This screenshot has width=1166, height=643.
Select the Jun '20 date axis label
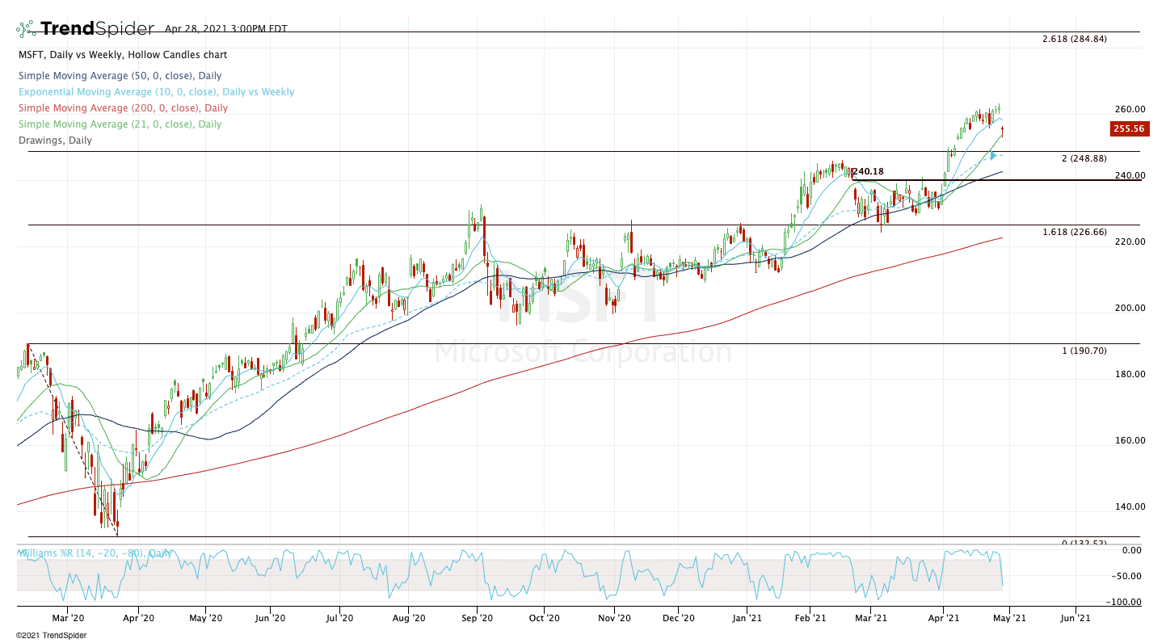click(270, 618)
